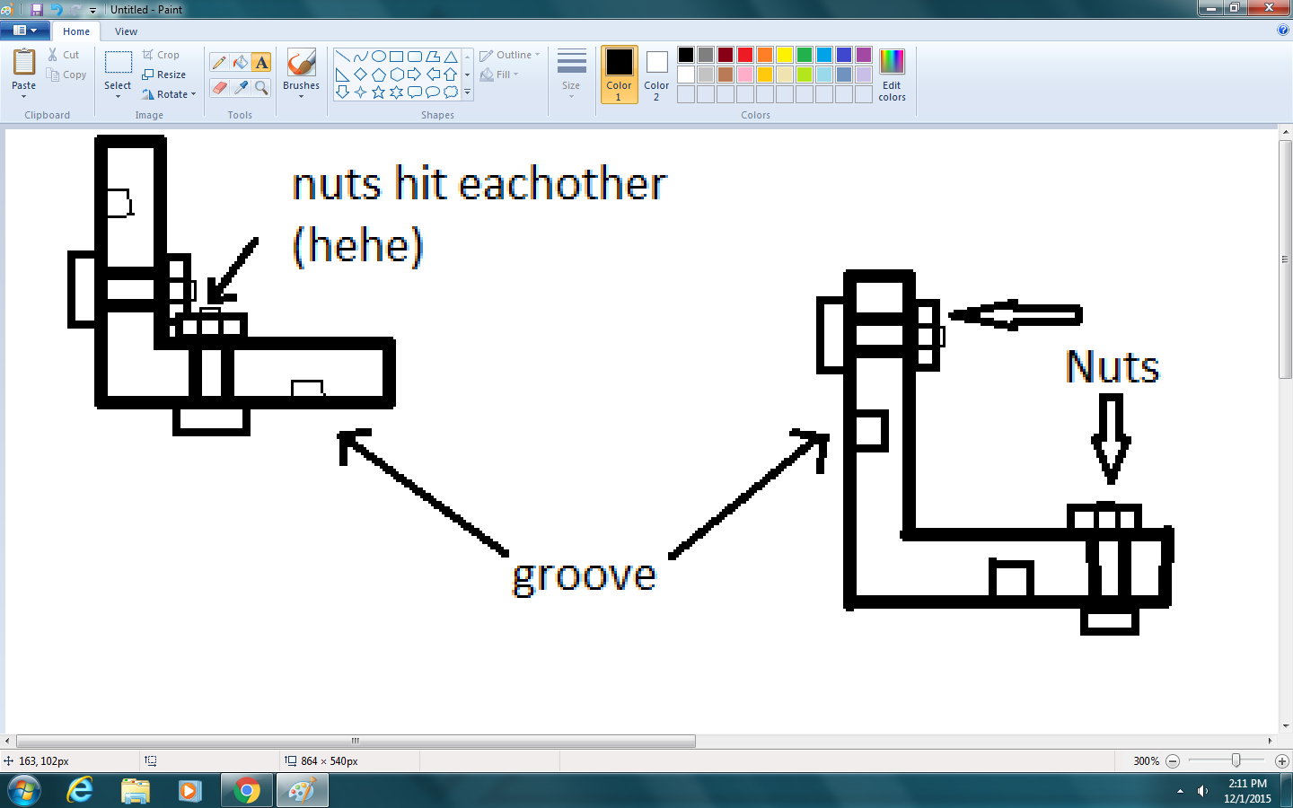Select the Fill with color tool
The image size is (1293, 808).
pos(239,62)
